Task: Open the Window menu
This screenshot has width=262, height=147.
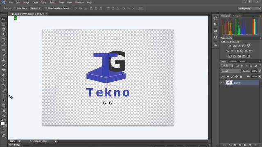Action: [79, 2]
